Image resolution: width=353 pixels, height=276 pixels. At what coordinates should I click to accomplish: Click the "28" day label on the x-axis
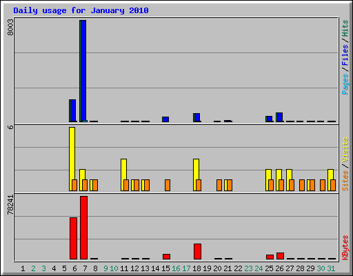tap(300, 268)
